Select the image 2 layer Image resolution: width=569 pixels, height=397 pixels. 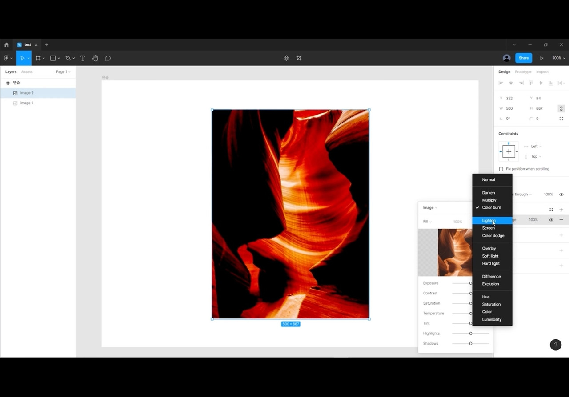[x=38, y=93]
